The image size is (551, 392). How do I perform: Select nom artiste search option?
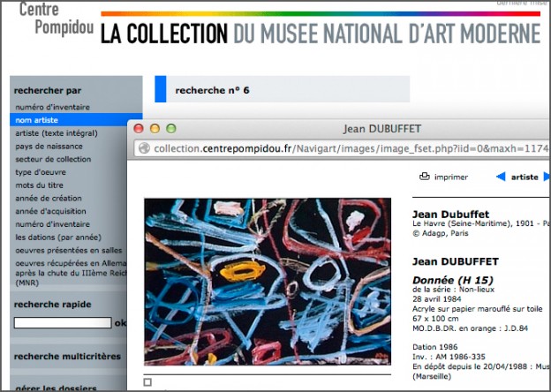(x=76, y=120)
